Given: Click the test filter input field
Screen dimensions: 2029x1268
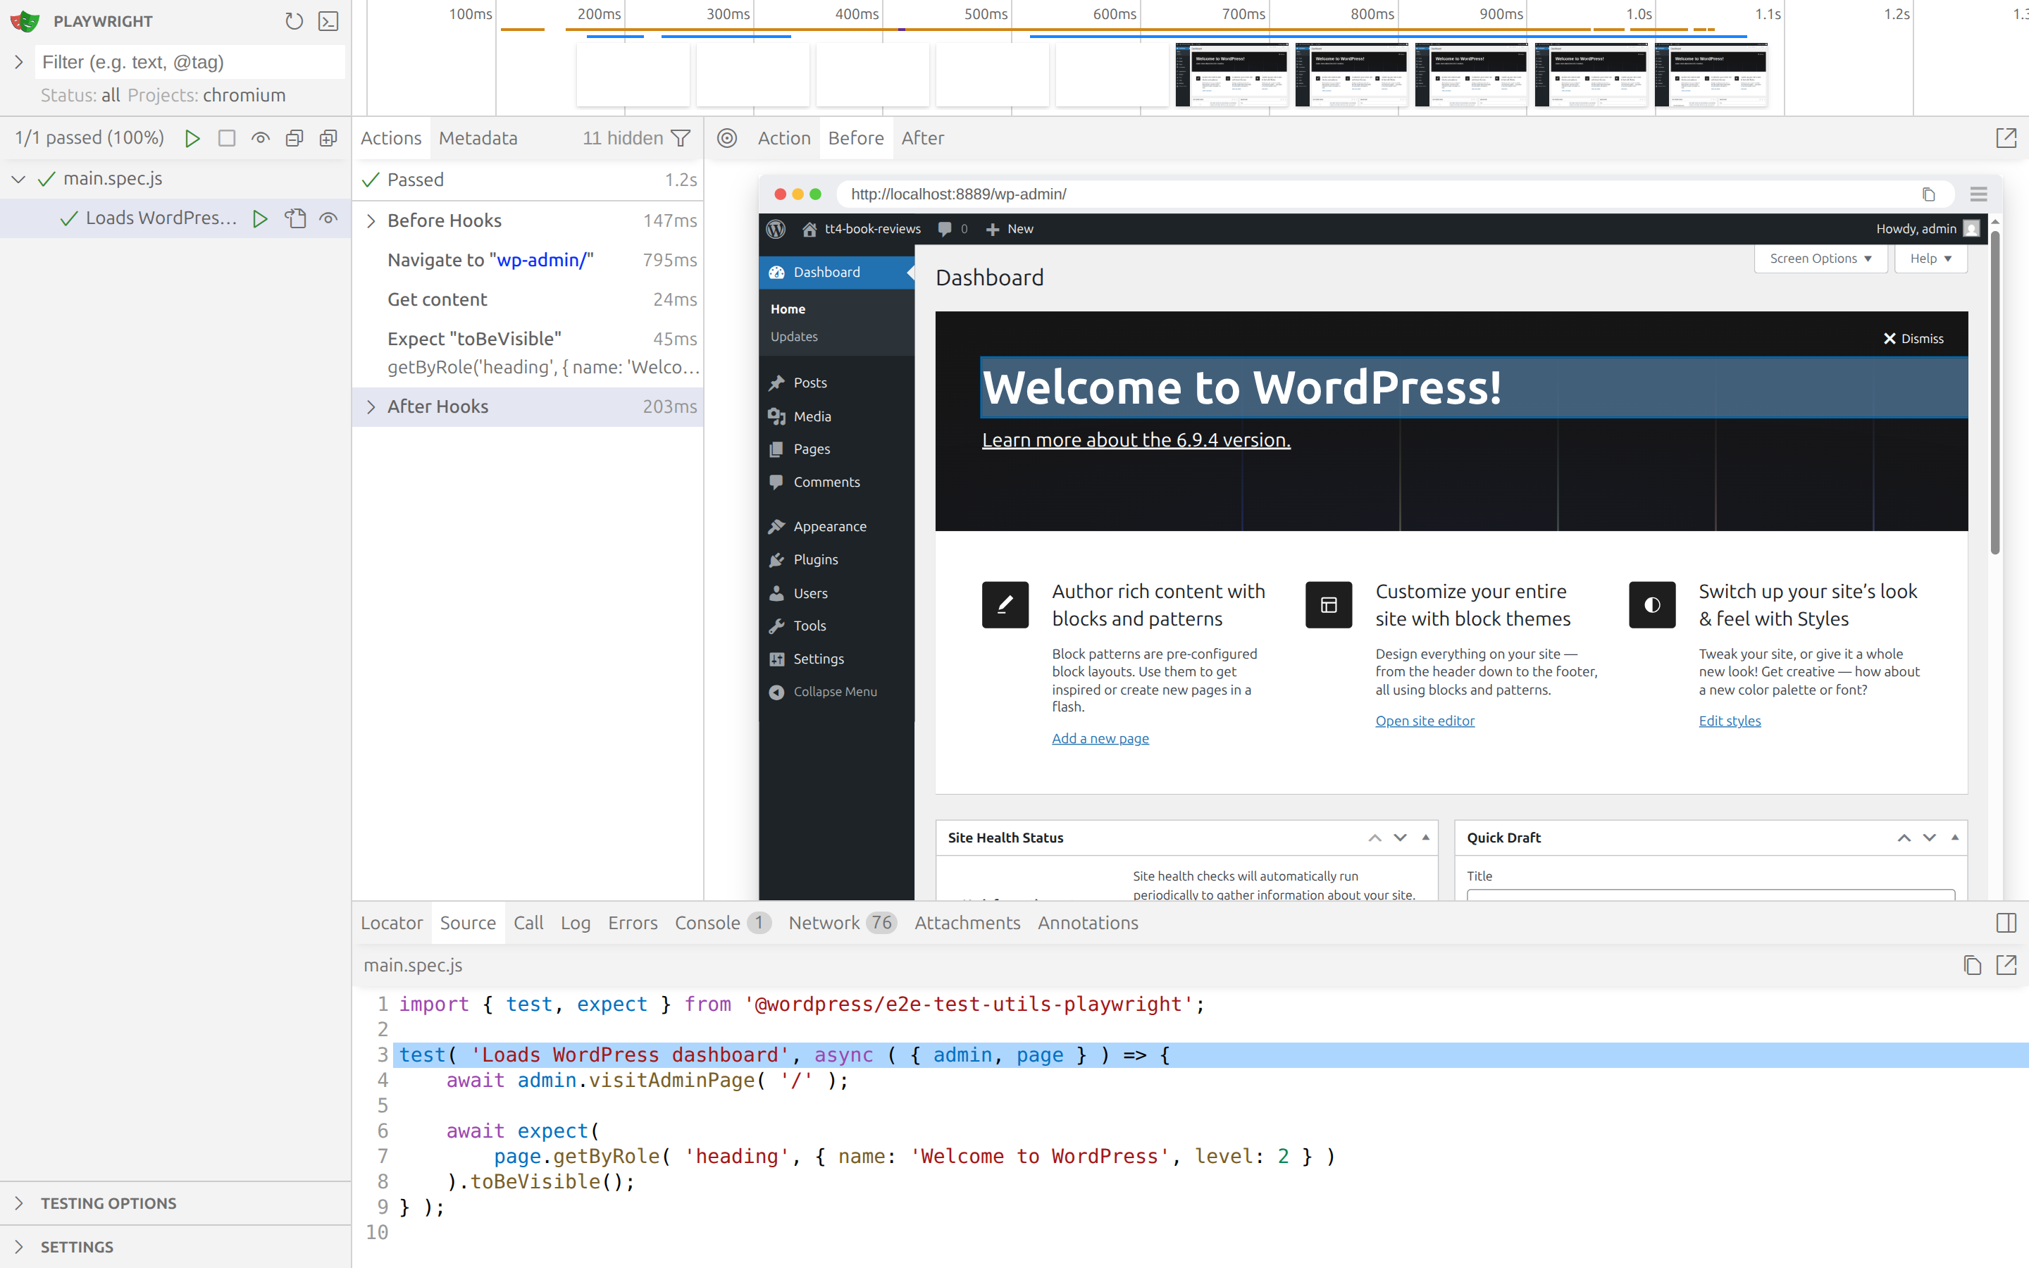Looking at the screenshot, I should (x=190, y=62).
